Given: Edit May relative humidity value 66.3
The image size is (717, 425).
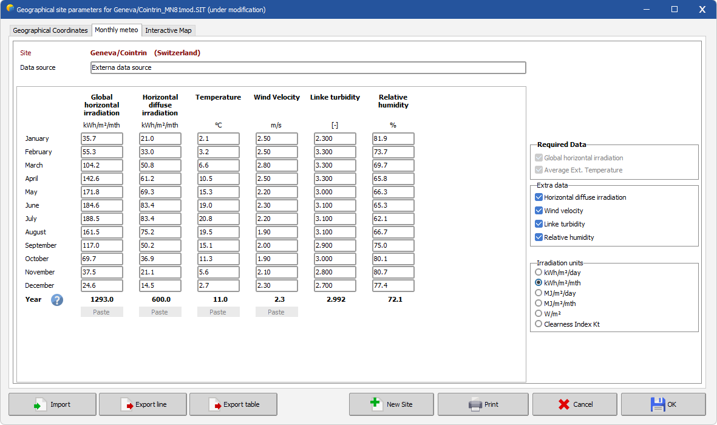Looking at the screenshot, I should point(393,192).
